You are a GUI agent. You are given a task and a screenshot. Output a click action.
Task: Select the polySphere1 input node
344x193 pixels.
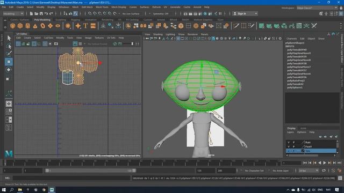[x=295, y=87]
